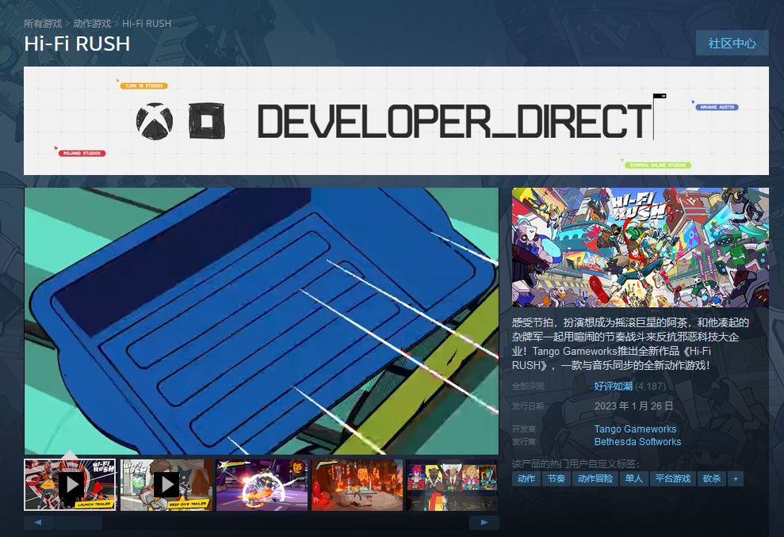This screenshot has height=537, width=784.
Task: Select the purple combat screenshot thumbnail
Action: coord(262,485)
